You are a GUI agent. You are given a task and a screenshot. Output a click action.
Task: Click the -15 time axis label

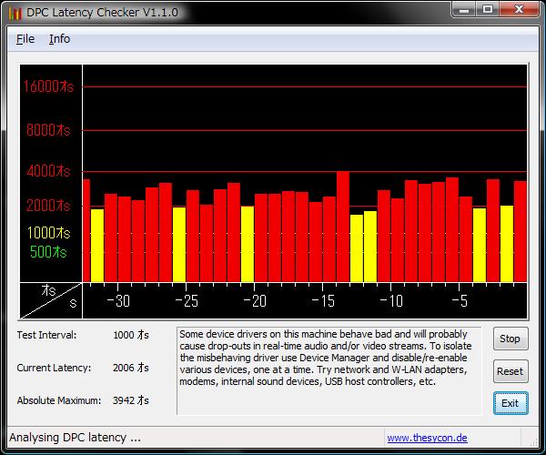pyautogui.click(x=323, y=301)
